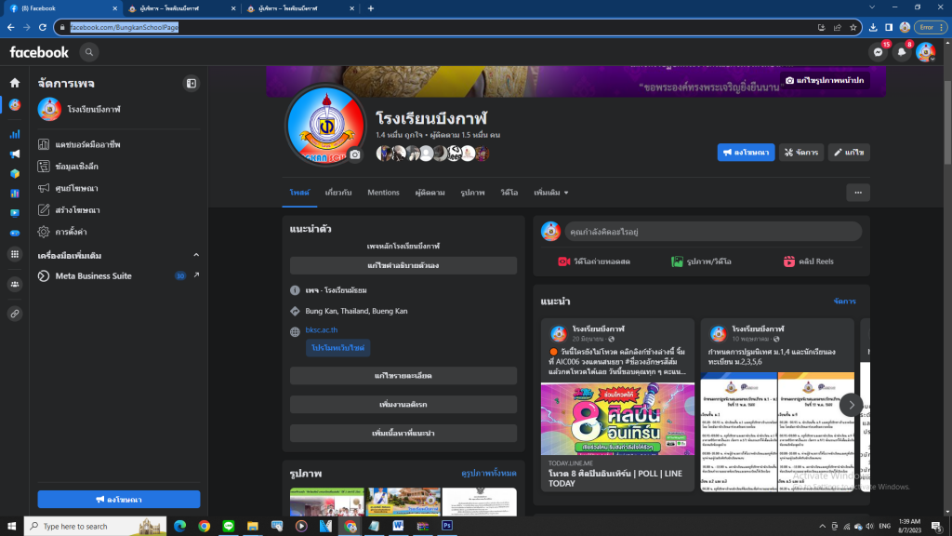The image size is (952, 536).
Task: Click the camera icon on profile picture
Action: tap(354, 154)
